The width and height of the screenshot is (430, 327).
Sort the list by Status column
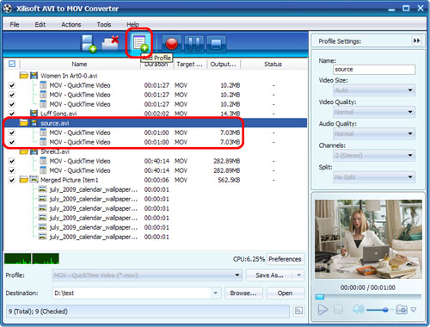(x=273, y=64)
